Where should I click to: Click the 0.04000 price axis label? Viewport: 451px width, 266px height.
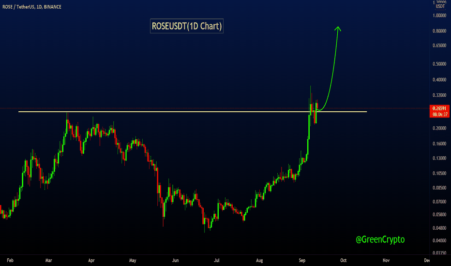[x=439, y=240]
